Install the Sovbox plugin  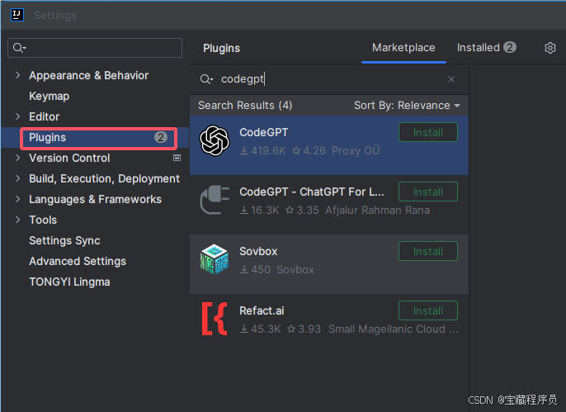coord(427,251)
